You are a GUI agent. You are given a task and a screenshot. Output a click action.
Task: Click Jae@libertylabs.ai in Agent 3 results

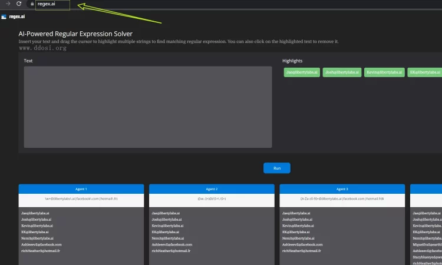pyautogui.click(x=296, y=213)
